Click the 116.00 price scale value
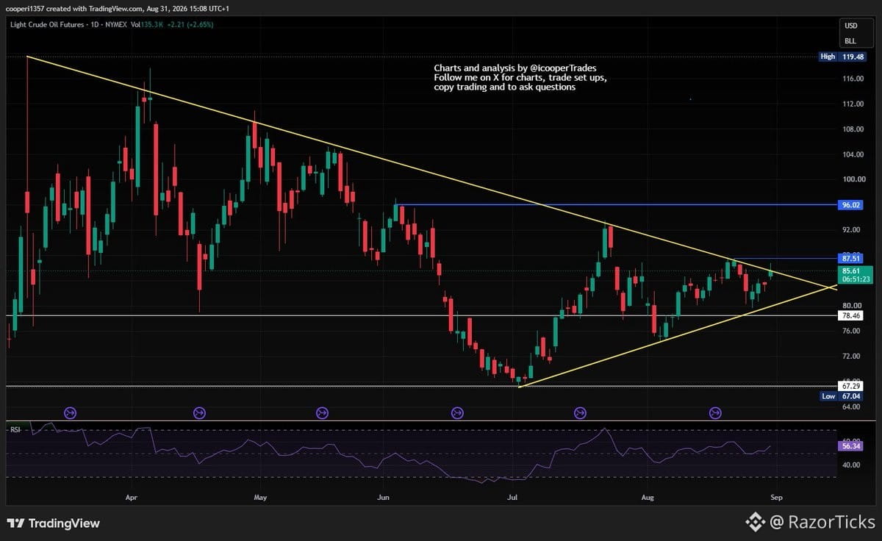Image resolution: width=882 pixels, height=541 pixels. coord(853,79)
